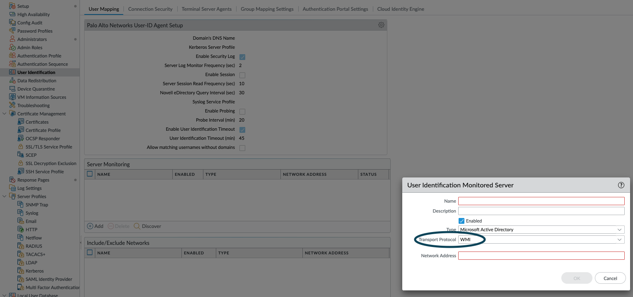Click Cancel in Monitored Server dialog
The image size is (633, 297).
(610, 278)
